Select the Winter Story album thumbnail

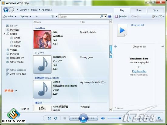[42, 64]
